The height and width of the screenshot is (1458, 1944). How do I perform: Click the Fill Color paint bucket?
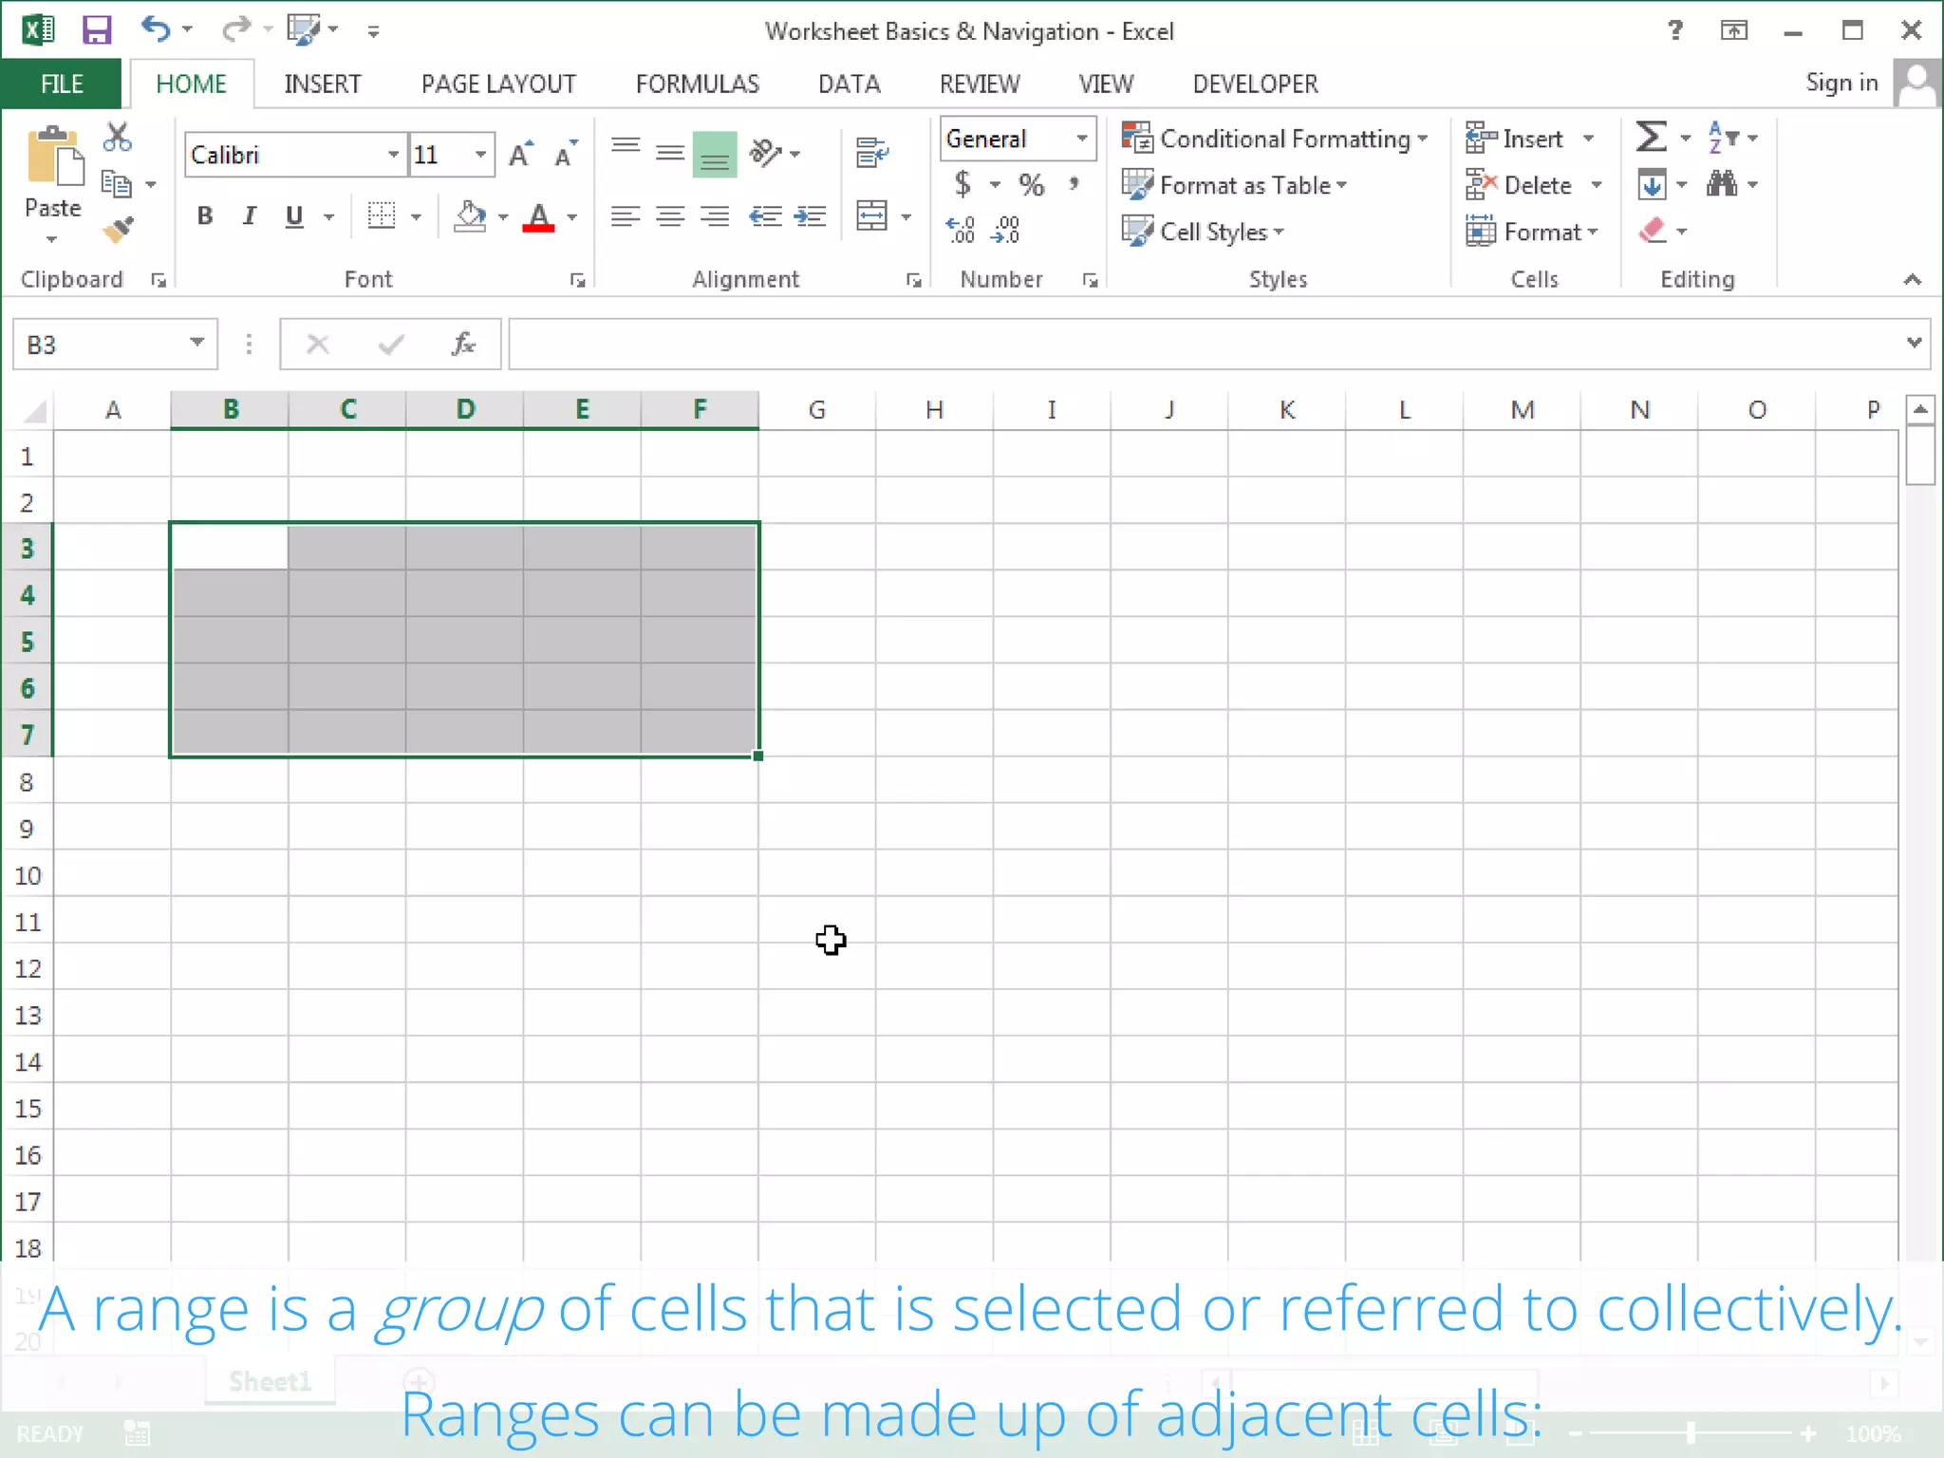pos(470,216)
